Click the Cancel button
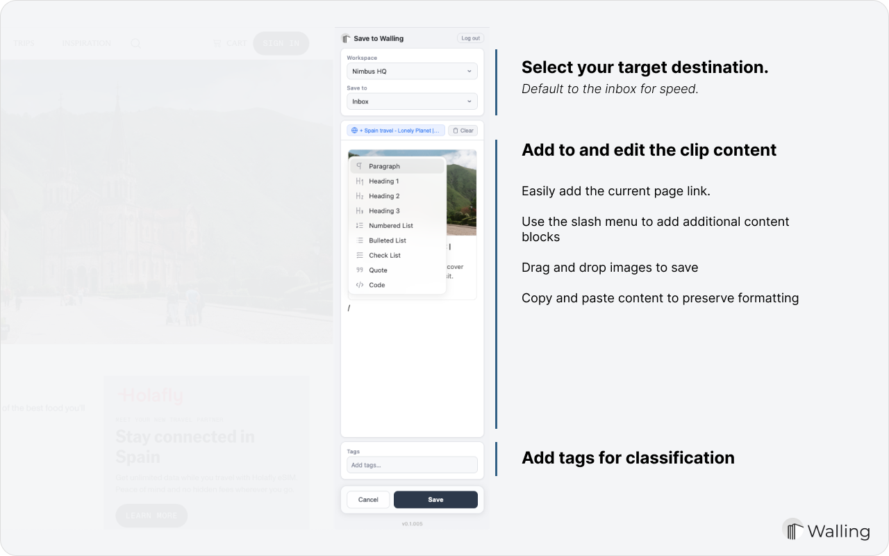 [x=368, y=500]
